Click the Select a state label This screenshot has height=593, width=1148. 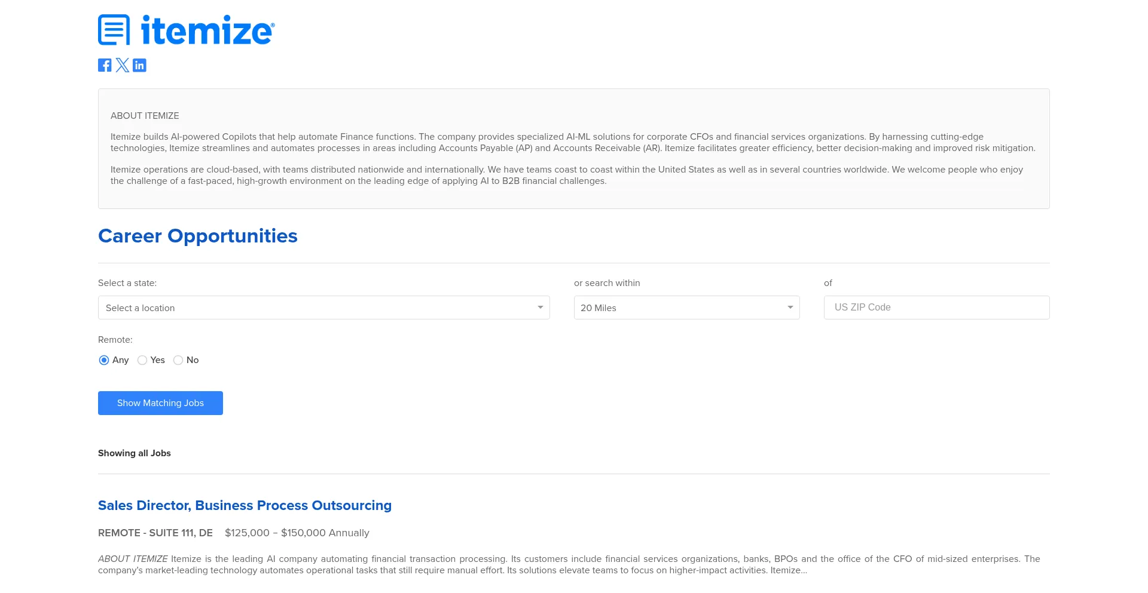pyautogui.click(x=127, y=283)
